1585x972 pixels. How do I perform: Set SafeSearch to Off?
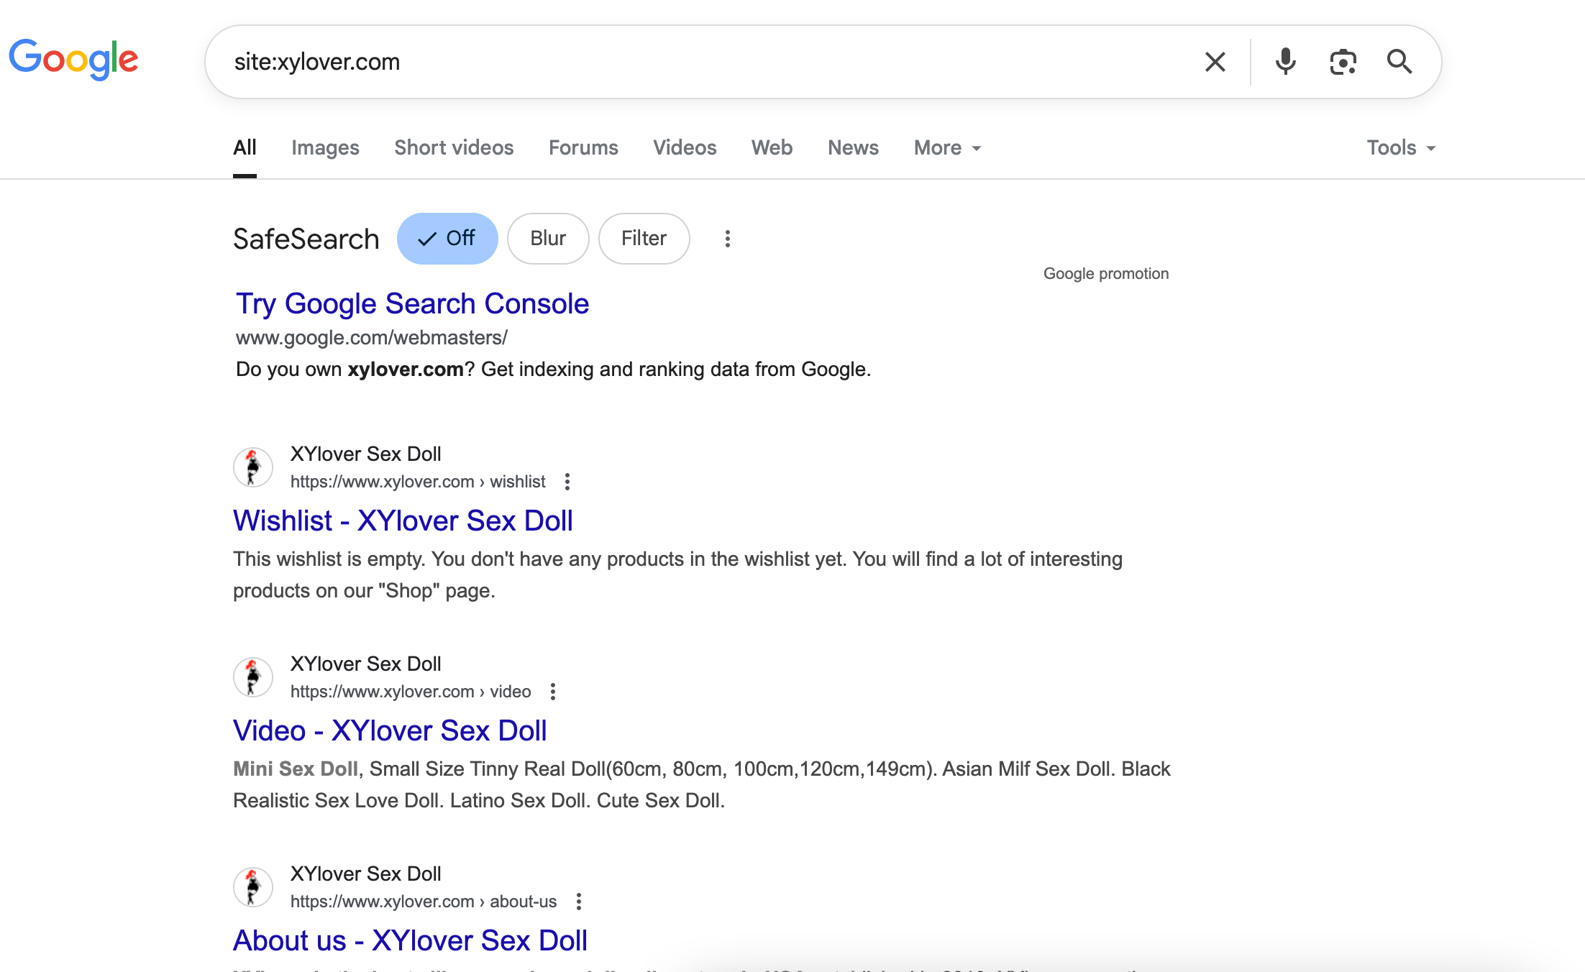[447, 238]
